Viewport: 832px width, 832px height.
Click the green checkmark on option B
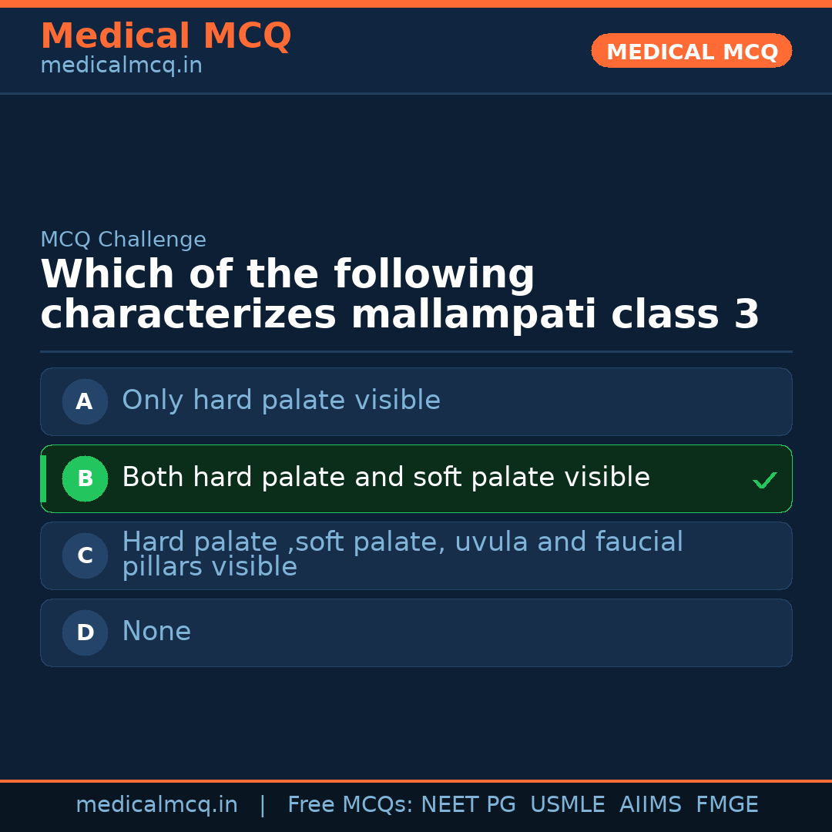point(764,479)
